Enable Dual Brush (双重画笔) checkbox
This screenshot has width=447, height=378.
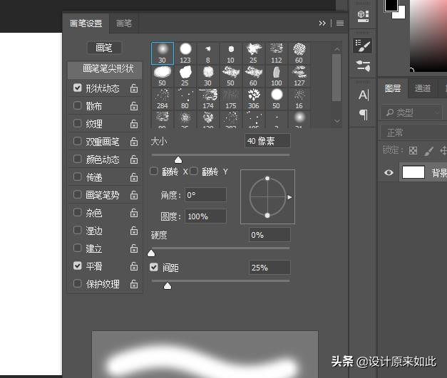coord(77,141)
